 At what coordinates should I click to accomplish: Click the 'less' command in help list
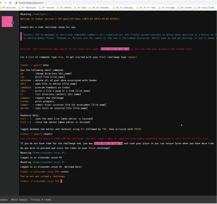[x=23, y=91]
